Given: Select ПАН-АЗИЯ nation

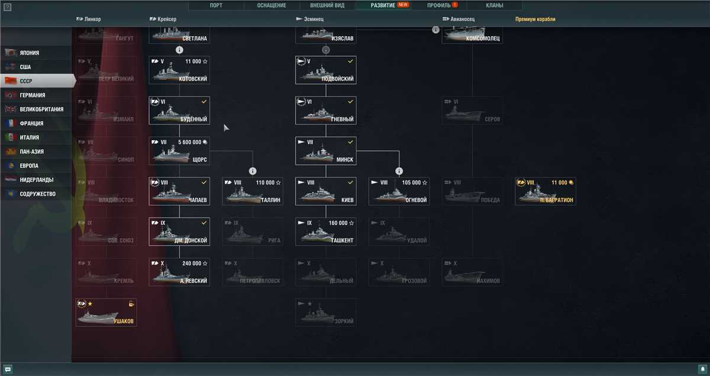Looking at the screenshot, I should 37,152.
